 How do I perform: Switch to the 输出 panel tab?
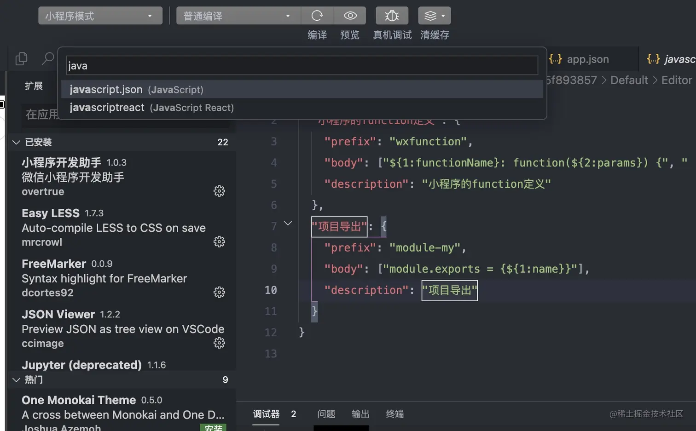[x=360, y=414]
